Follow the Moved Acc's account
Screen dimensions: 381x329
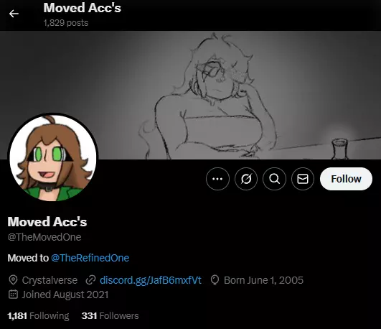pos(346,179)
